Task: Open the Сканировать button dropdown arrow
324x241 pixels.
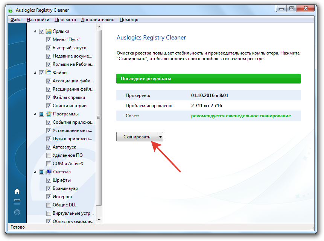Action: [x=160, y=137]
